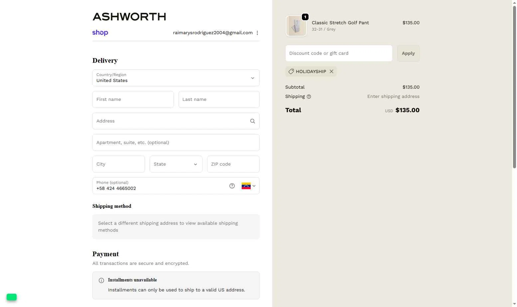Focus the Last name field
This screenshot has height=307, width=517.
pyautogui.click(x=219, y=100)
